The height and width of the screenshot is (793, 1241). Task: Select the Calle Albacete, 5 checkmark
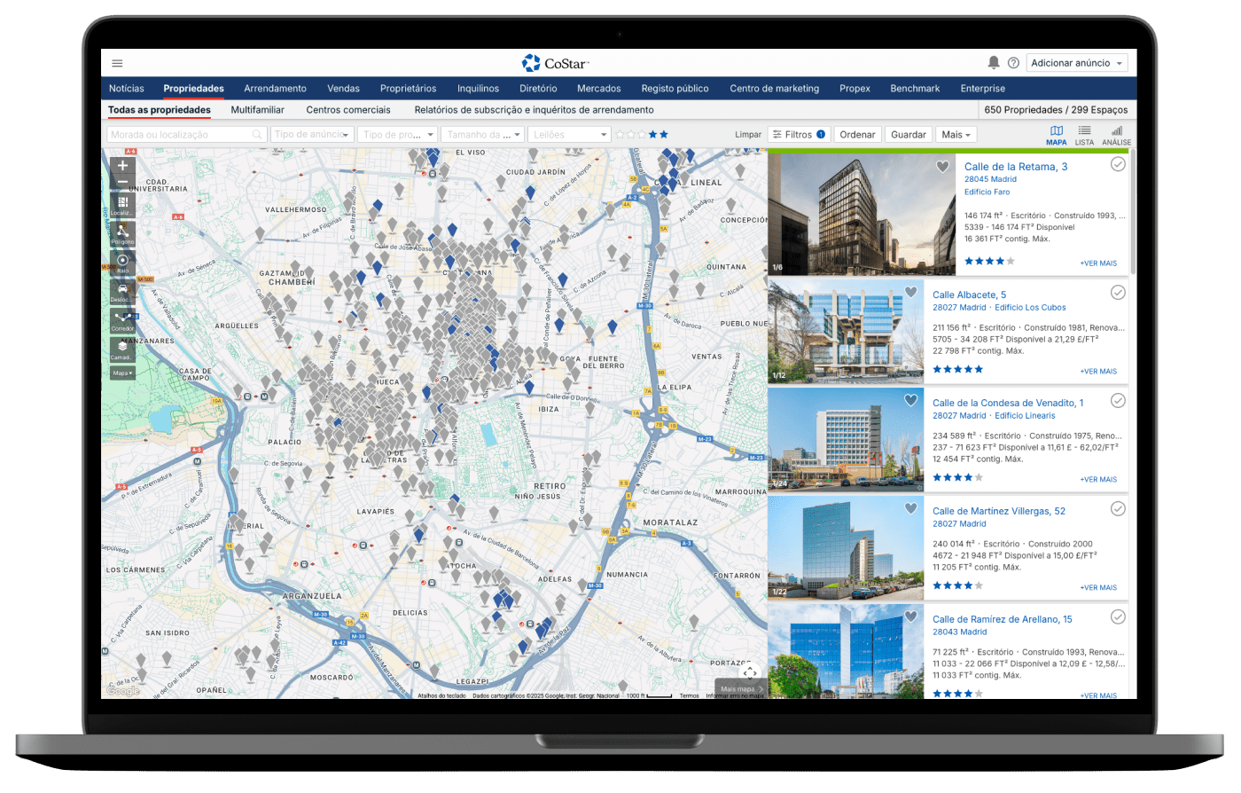point(1118,292)
